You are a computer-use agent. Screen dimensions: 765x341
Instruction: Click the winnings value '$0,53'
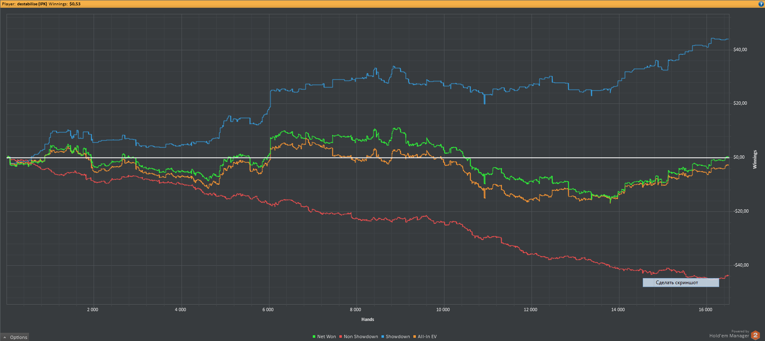pos(75,4)
